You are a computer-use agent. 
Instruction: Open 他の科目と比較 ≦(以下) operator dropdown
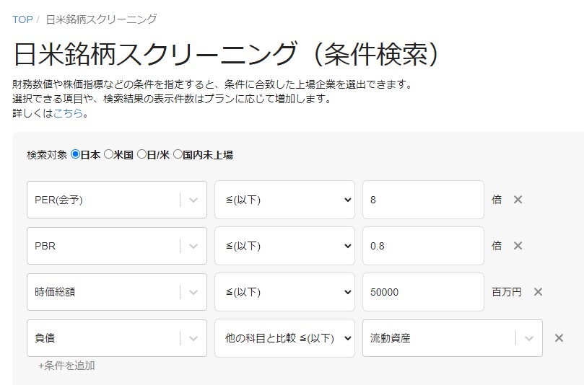284,338
